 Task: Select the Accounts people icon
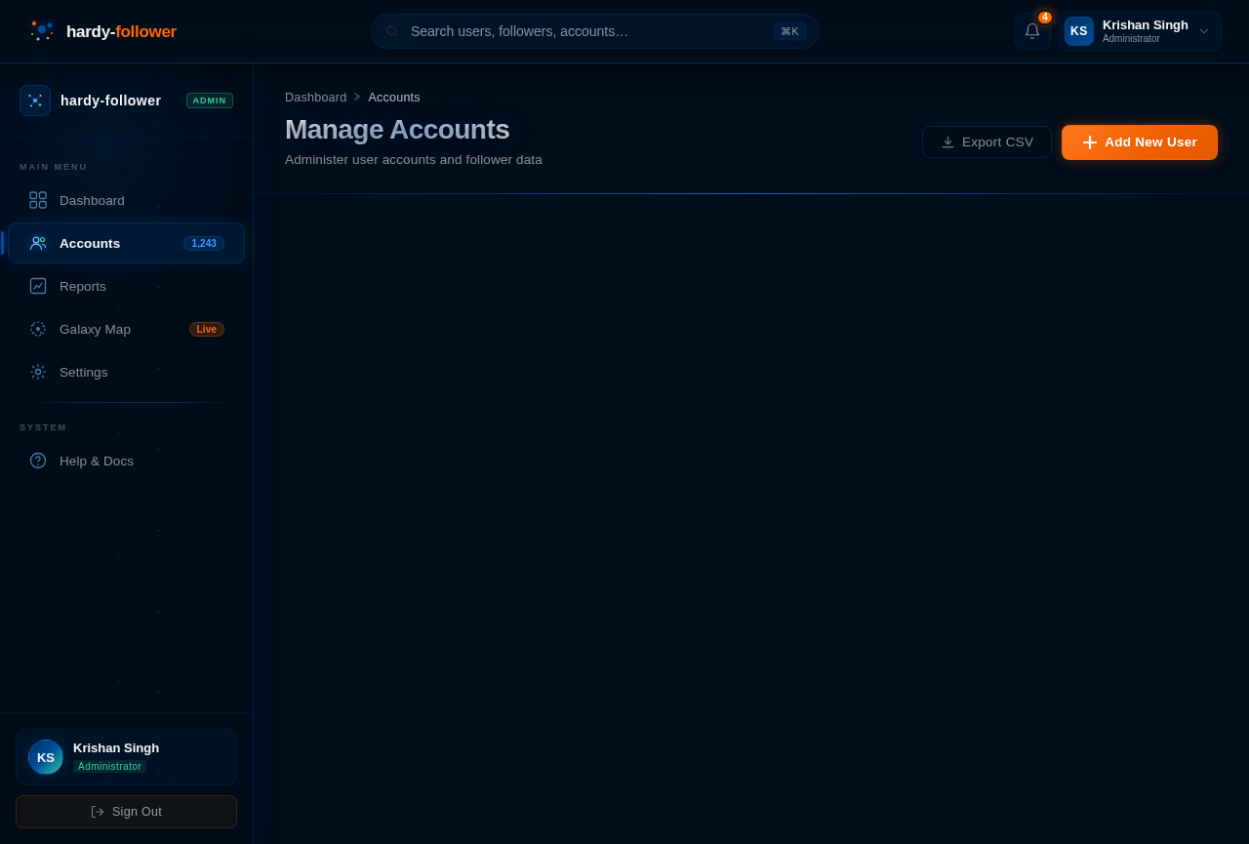38,243
